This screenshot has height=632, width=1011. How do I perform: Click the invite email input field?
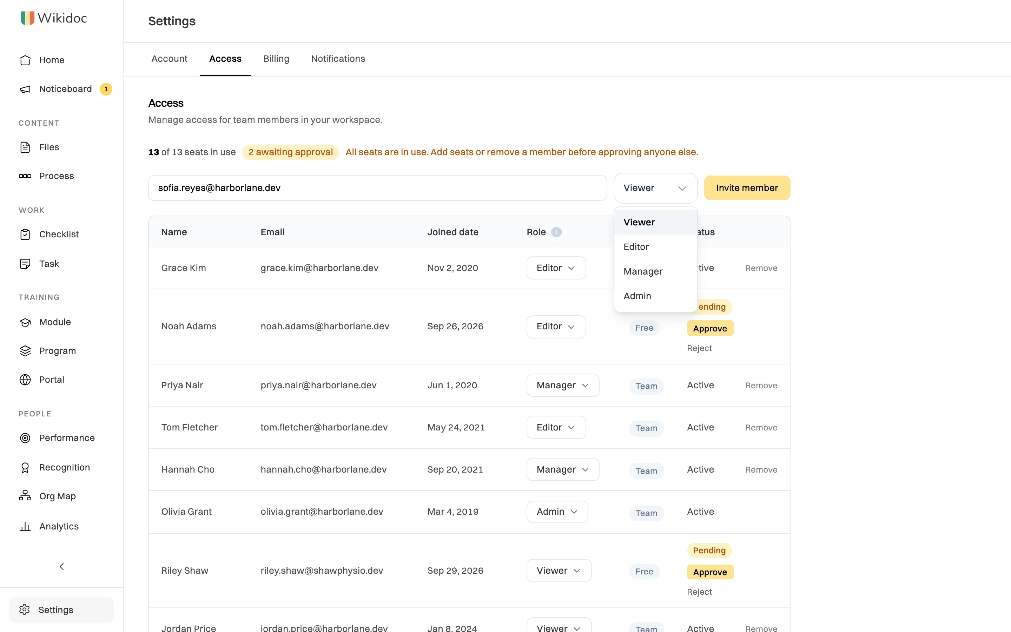(x=378, y=188)
